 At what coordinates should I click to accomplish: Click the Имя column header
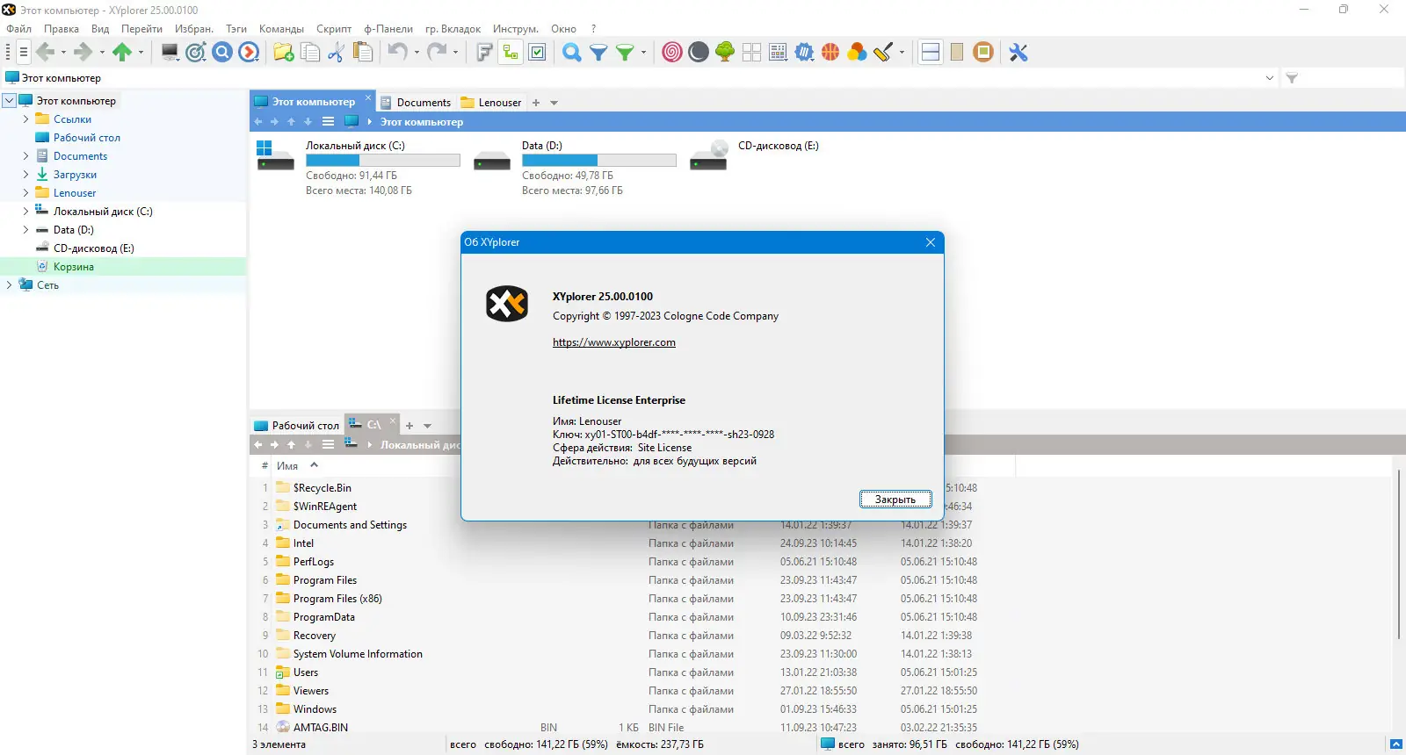point(287,466)
